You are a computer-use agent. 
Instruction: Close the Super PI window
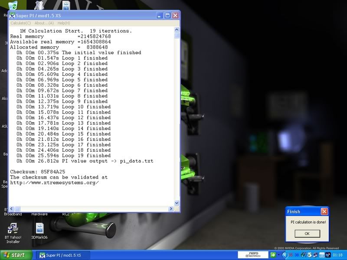pos(176,16)
